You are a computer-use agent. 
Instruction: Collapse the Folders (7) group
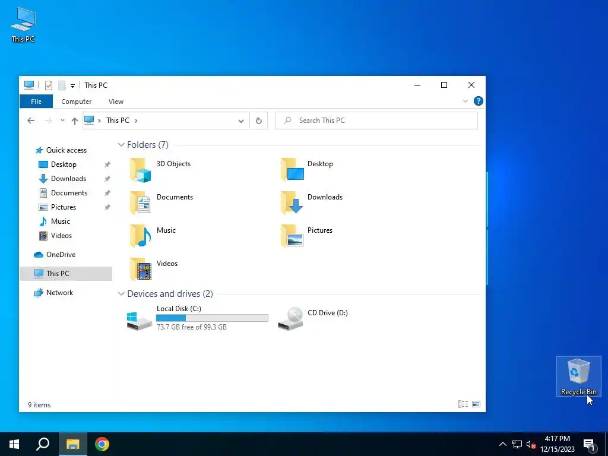click(121, 145)
